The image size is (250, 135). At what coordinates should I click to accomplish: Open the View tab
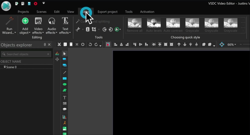pos(70,12)
